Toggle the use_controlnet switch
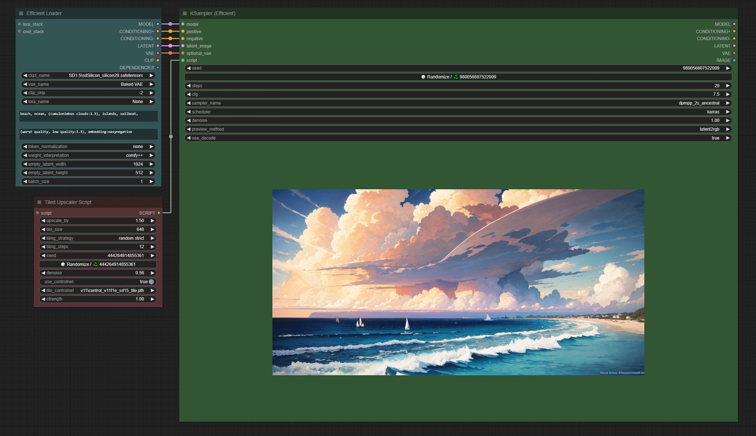The image size is (756, 436). (151, 282)
